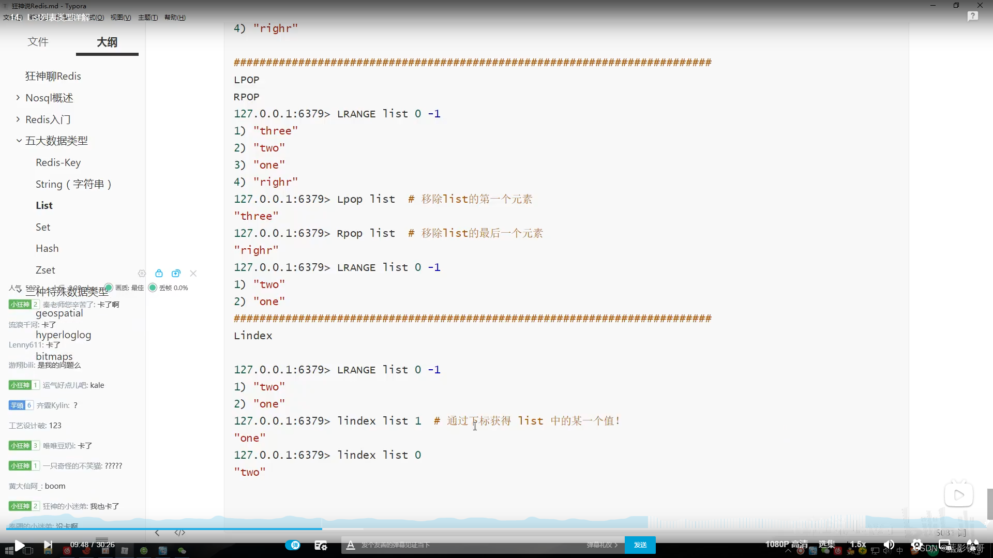Click the chat overlay lock icon
This screenshot has width=993, height=558.
click(159, 274)
